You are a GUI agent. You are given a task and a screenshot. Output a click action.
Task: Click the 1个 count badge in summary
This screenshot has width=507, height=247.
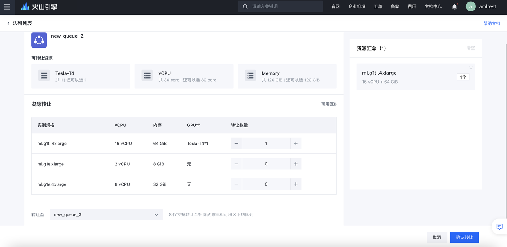[x=463, y=77]
